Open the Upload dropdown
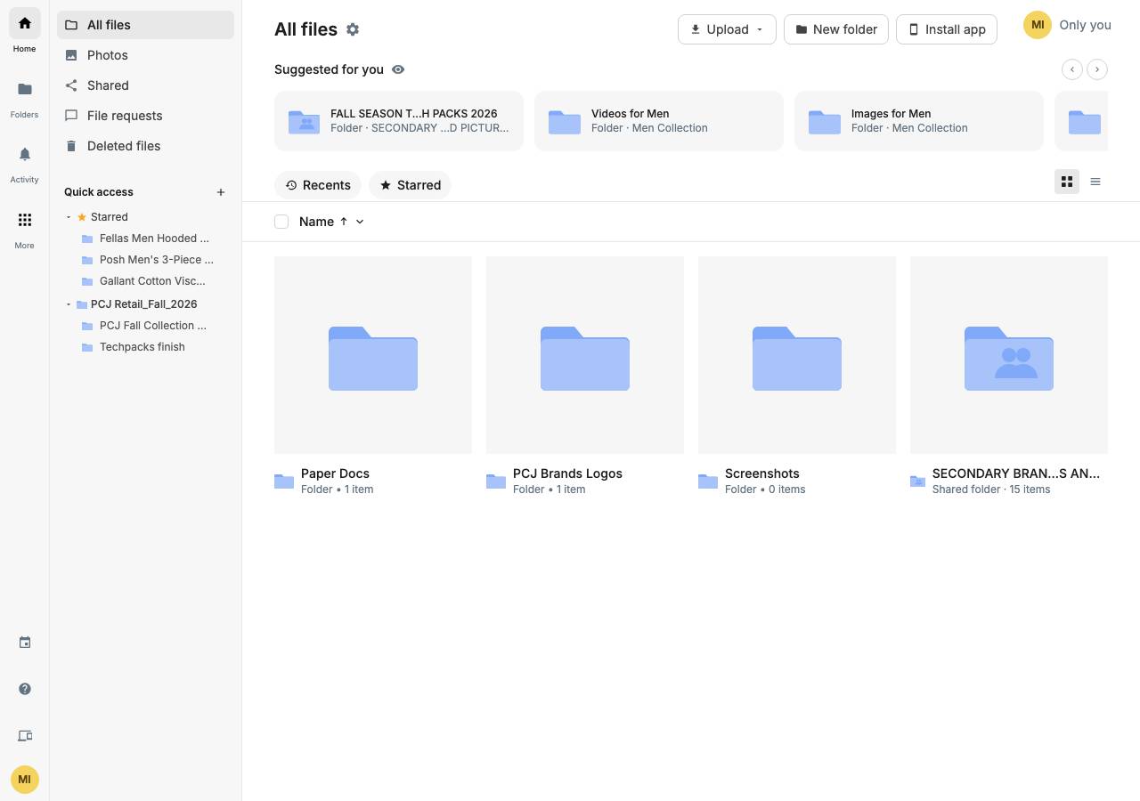This screenshot has height=801, width=1140. (x=727, y=29)
